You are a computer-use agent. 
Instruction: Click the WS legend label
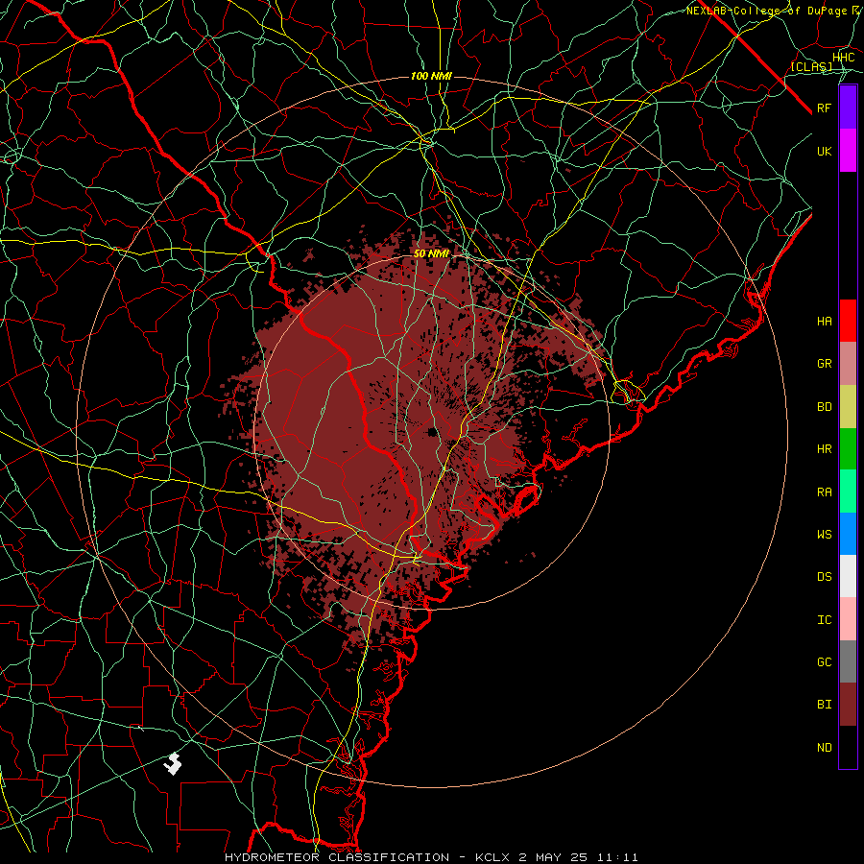coord(825,535)
